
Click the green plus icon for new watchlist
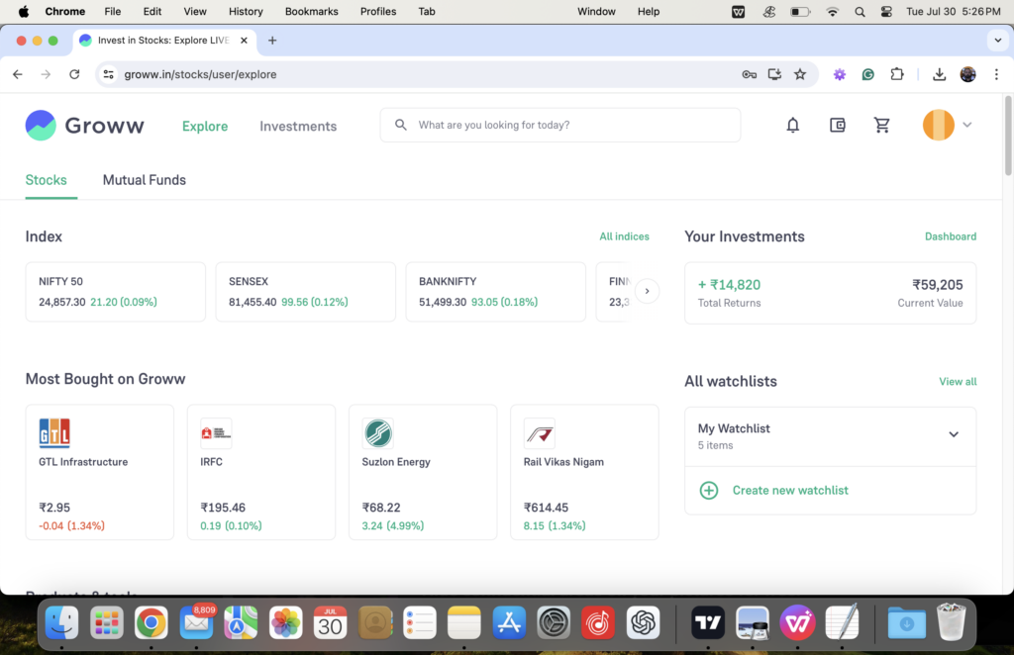709,490
